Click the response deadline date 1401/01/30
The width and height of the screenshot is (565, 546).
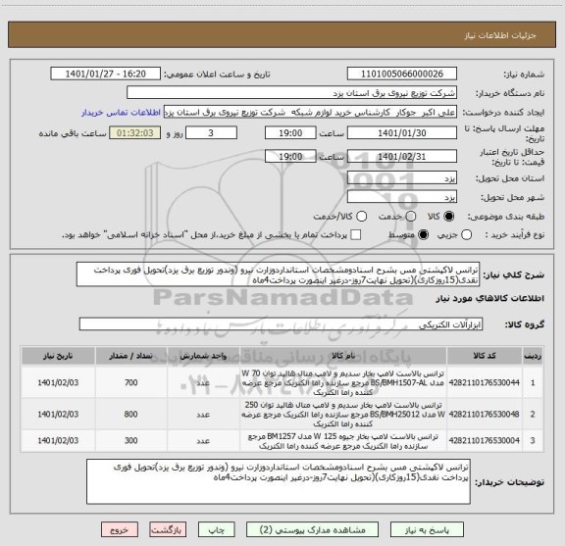(402, 133)
